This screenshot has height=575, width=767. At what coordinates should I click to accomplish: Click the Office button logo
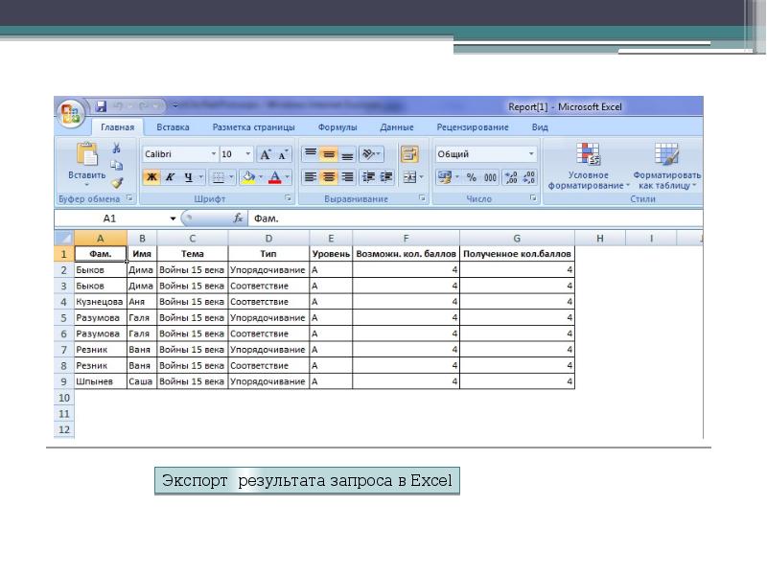coord(71,114)
